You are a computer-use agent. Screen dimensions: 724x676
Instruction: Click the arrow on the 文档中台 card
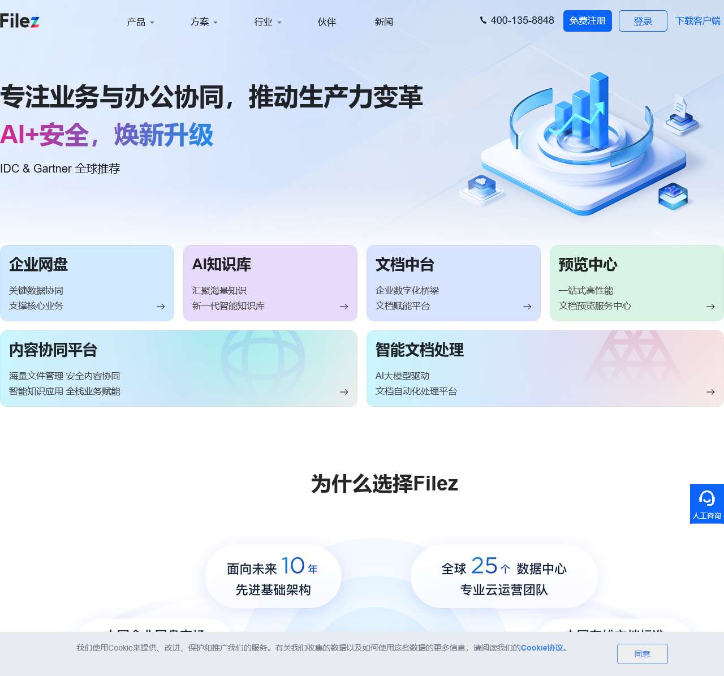click(527, 307)
